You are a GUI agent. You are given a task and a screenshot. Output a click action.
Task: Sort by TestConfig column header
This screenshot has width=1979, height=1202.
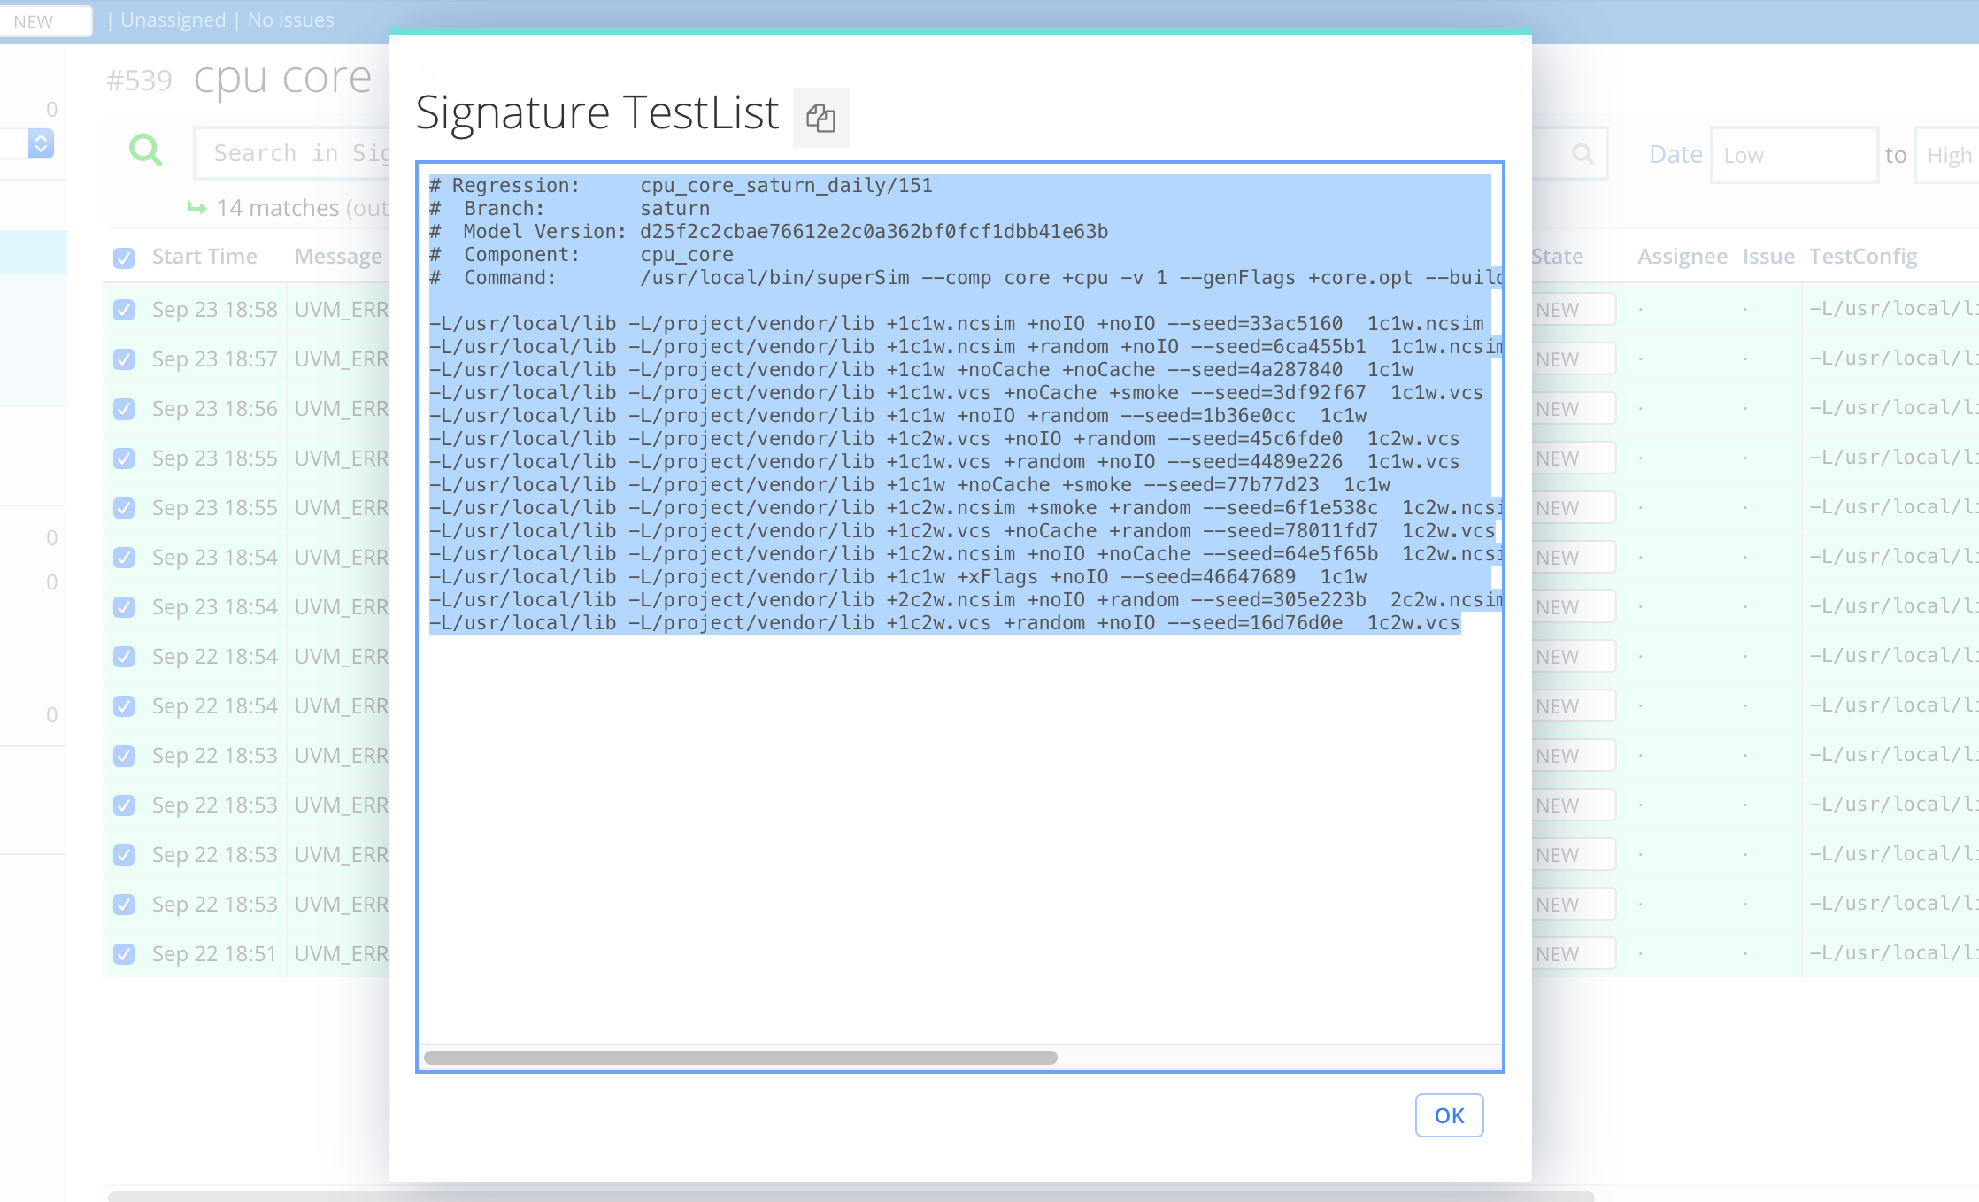click(x=1863, y=257)
